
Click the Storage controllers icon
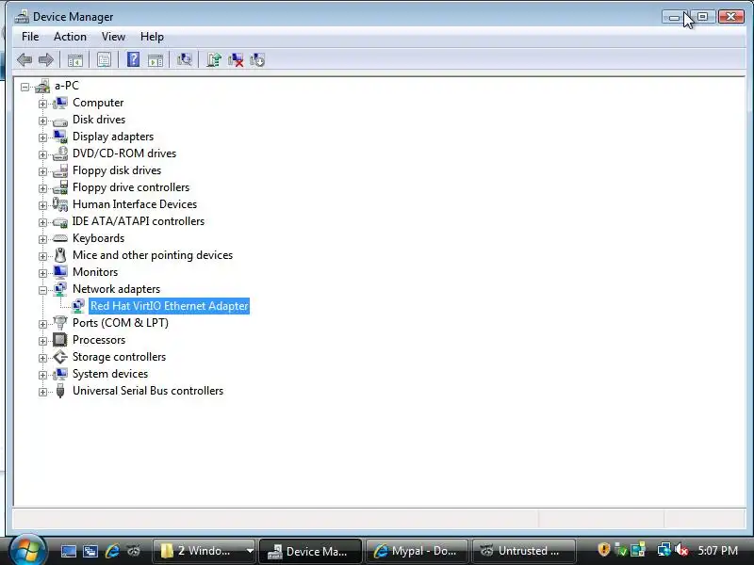coord(60,357)
